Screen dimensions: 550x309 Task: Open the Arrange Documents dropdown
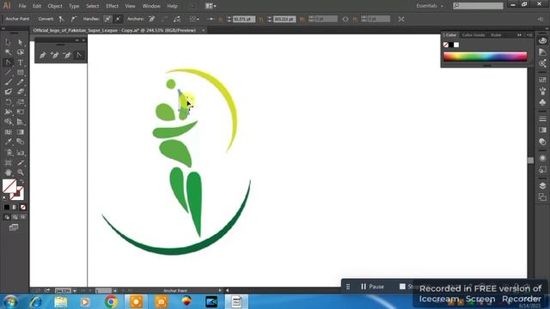(x=211, y=6)
